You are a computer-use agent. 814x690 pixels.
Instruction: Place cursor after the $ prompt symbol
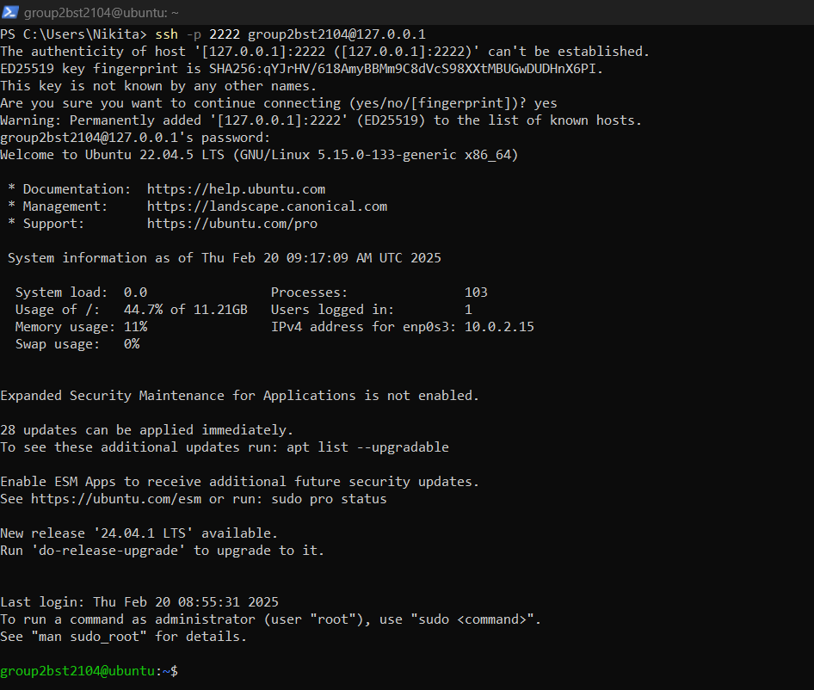(182, 671)
